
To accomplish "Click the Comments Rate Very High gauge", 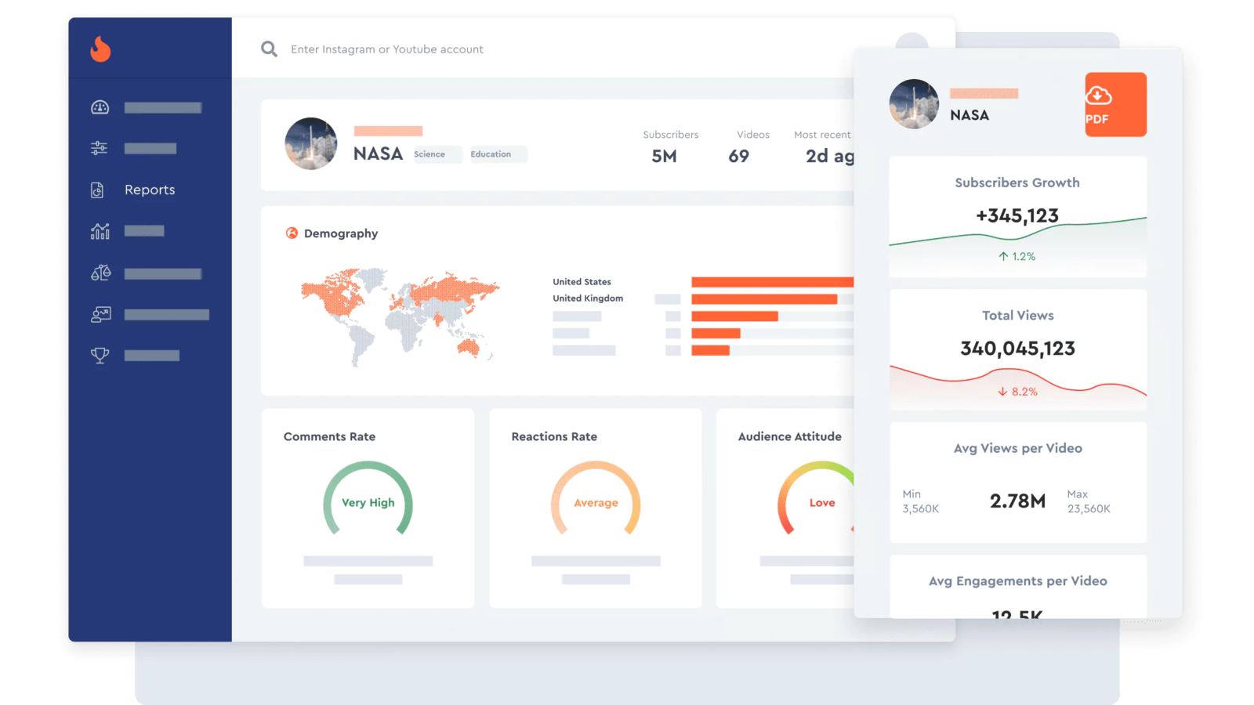I will (x=368, y=500).
